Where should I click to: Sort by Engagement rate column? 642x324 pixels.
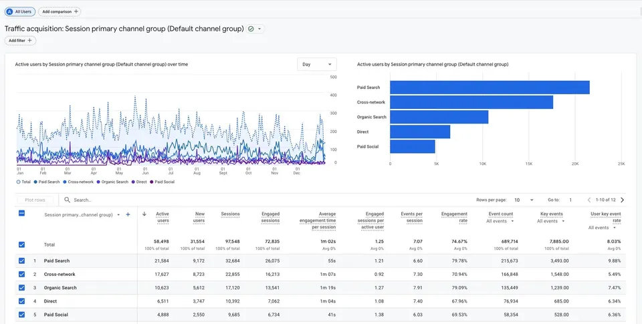point(454,217)
